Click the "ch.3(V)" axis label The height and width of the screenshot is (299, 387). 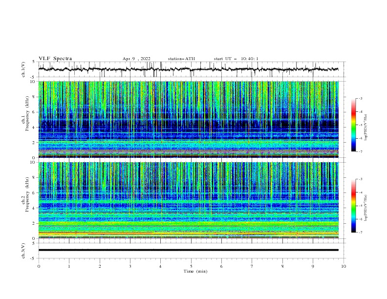[x=23, y=251]
